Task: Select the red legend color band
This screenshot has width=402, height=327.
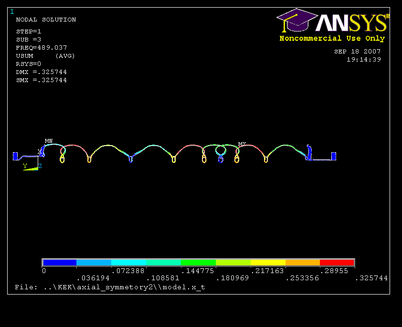Action: (337, 263)
